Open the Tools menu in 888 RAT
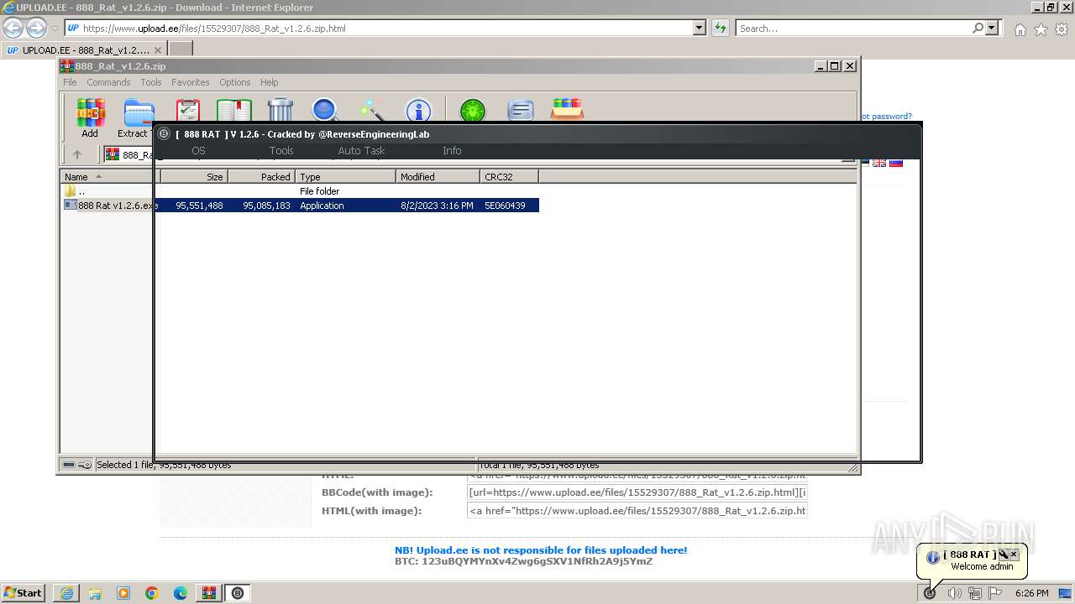This screenshot has height=604, width=1075. 281,151
